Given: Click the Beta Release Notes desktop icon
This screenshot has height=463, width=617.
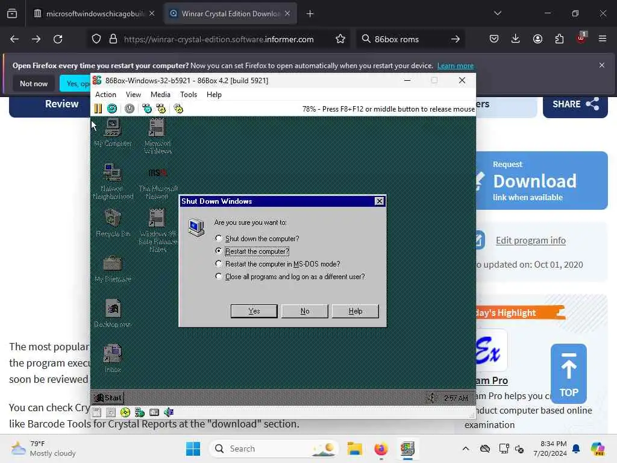Looking at the screenshot, I should (x=157, y=230).
